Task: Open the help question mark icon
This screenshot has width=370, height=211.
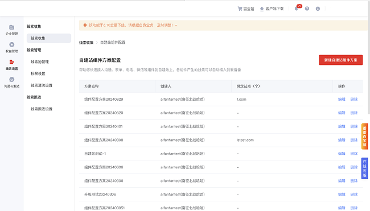Action: pos(307,9)
